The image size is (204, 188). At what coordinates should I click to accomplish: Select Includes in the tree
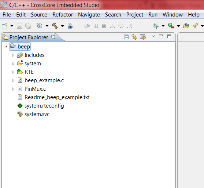coord(31,55)
